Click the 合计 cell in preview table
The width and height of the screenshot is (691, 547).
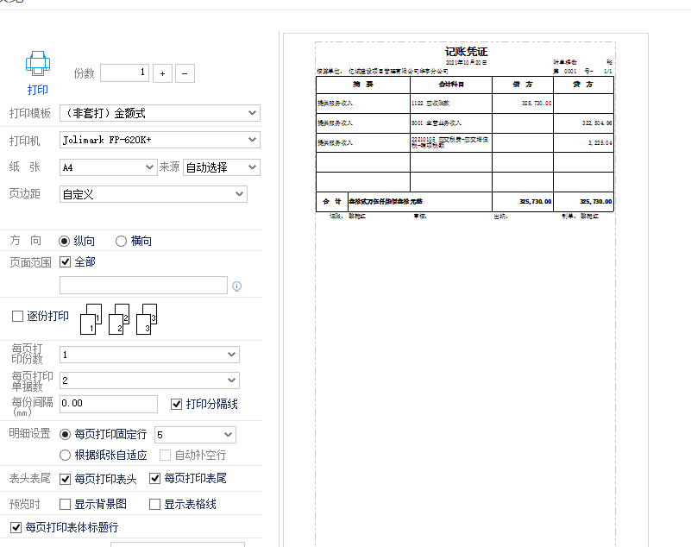point(332,201)
